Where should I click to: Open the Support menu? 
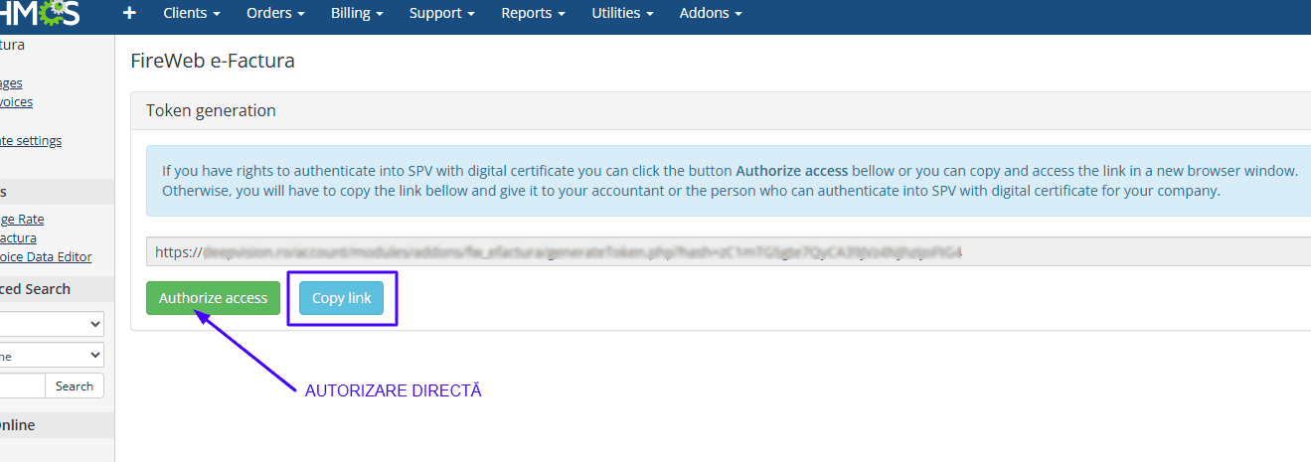point(442,14)
